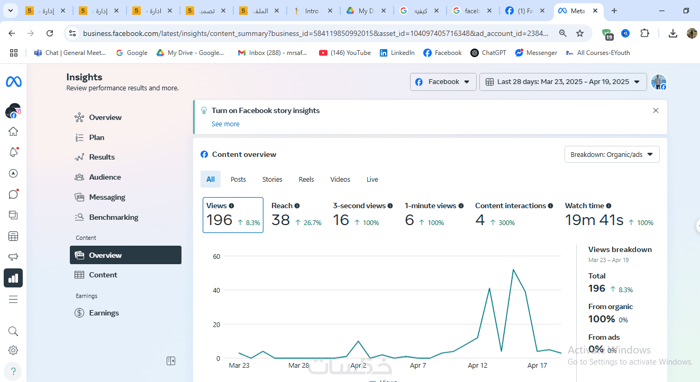Viewport: 700px width, 382px height.
Task: Expand the Breakdown: Organic/ads dropdown
Action: (x=612, y=154)
